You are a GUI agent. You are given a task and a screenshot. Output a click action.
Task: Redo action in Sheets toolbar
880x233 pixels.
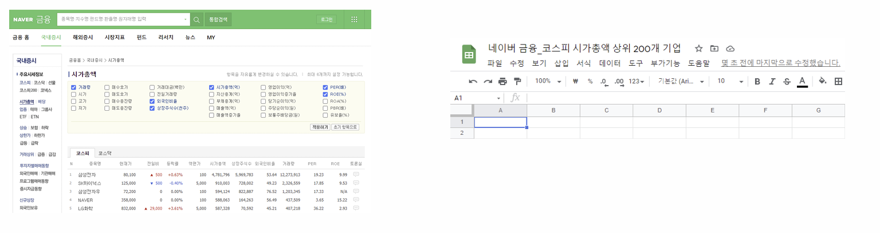[488, 81]
